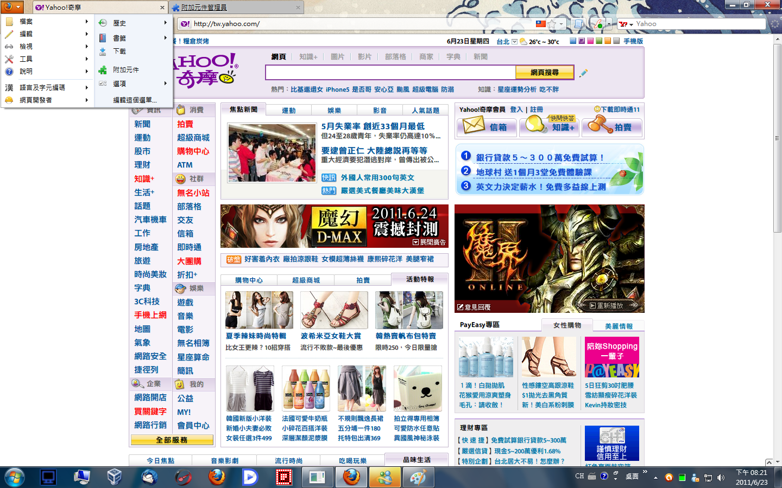Click the orange Firefox menu button
This screenshot has height=488, width=782.
click(12, 7)
